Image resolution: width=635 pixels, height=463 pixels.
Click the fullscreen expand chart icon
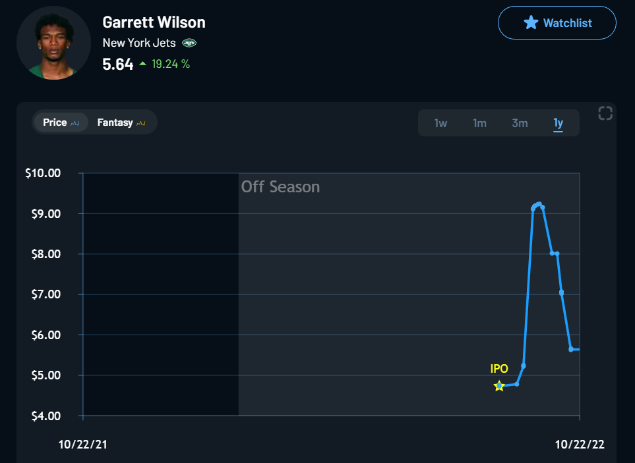605,113
